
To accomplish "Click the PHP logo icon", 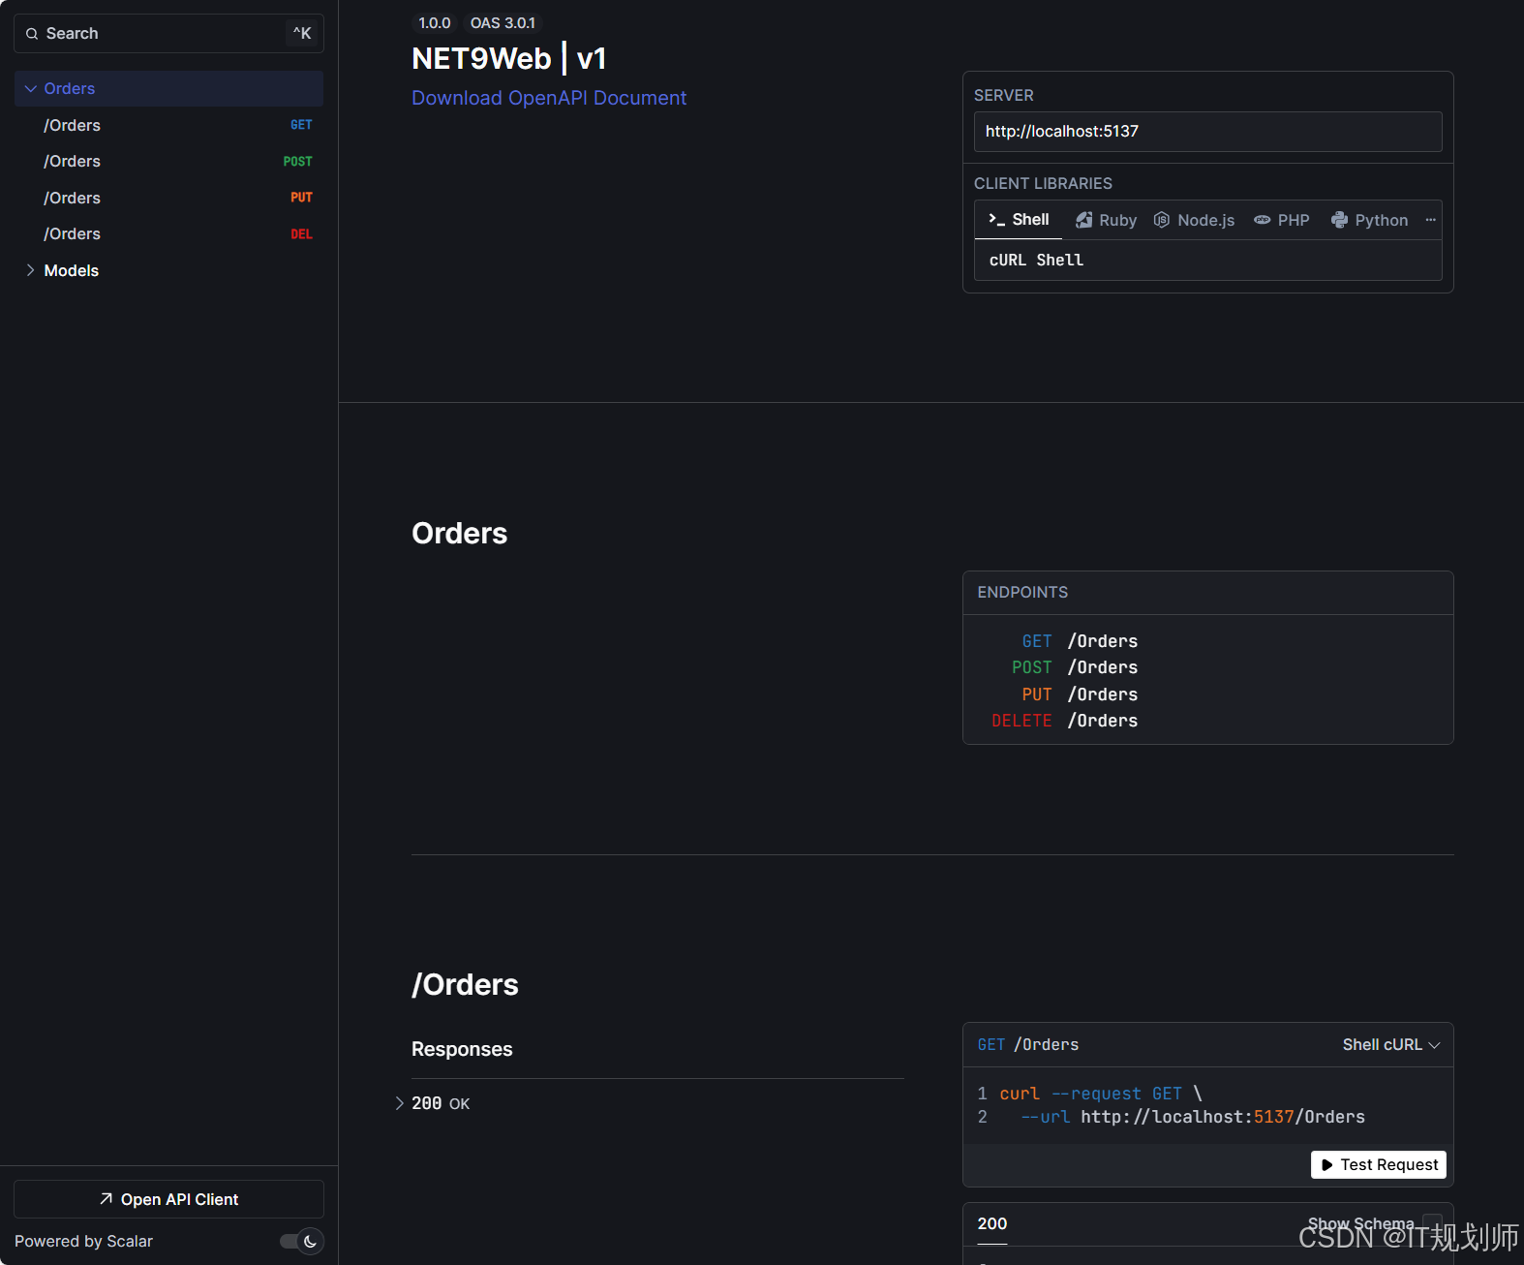I will 1263,220.
